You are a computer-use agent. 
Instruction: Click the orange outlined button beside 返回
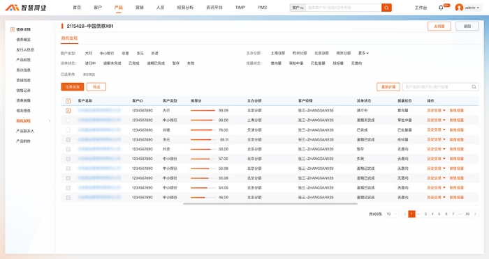pyautogui.click(x=439, y=26)
